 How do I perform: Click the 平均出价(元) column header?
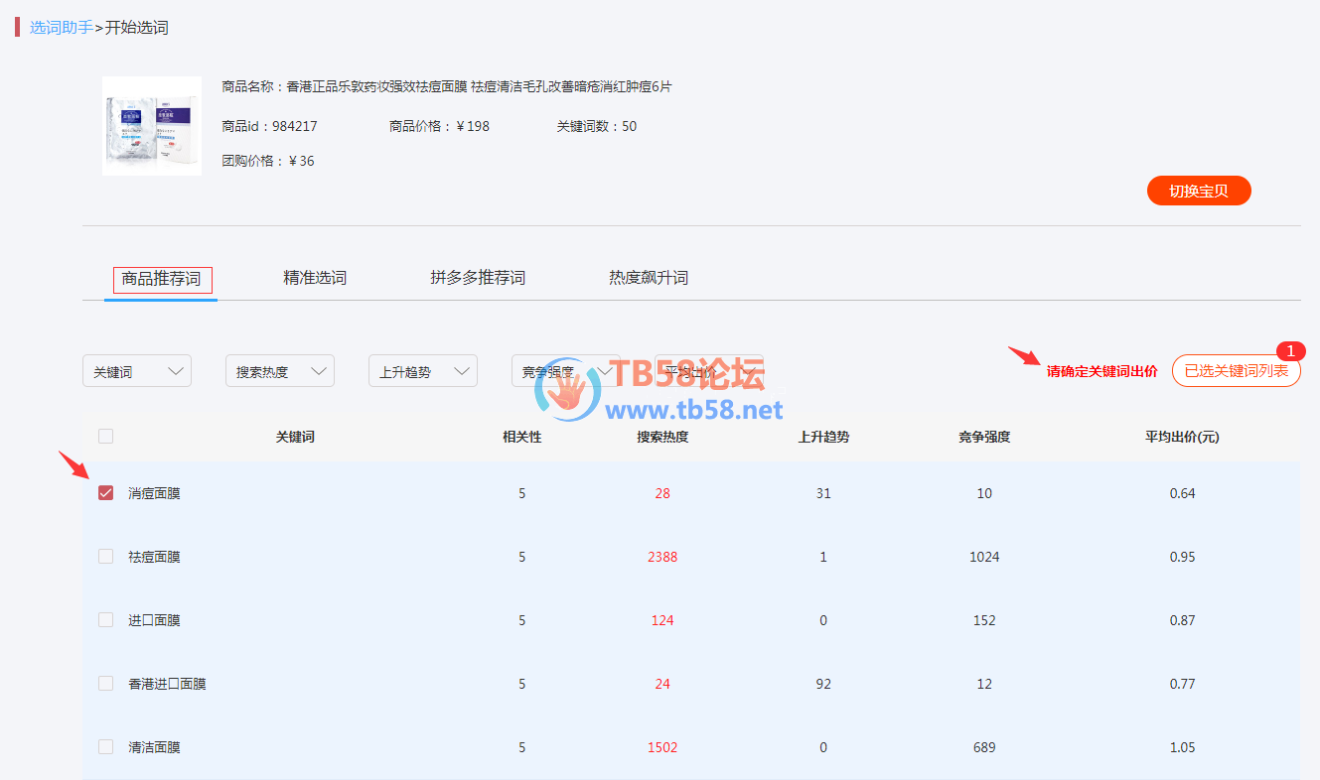(x=1182, y=437)
